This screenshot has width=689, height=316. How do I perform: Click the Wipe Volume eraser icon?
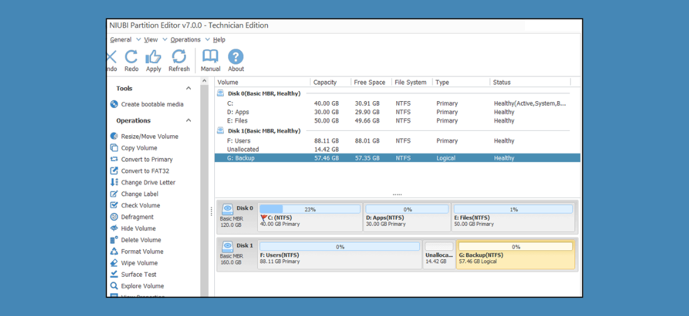(114, 263)
